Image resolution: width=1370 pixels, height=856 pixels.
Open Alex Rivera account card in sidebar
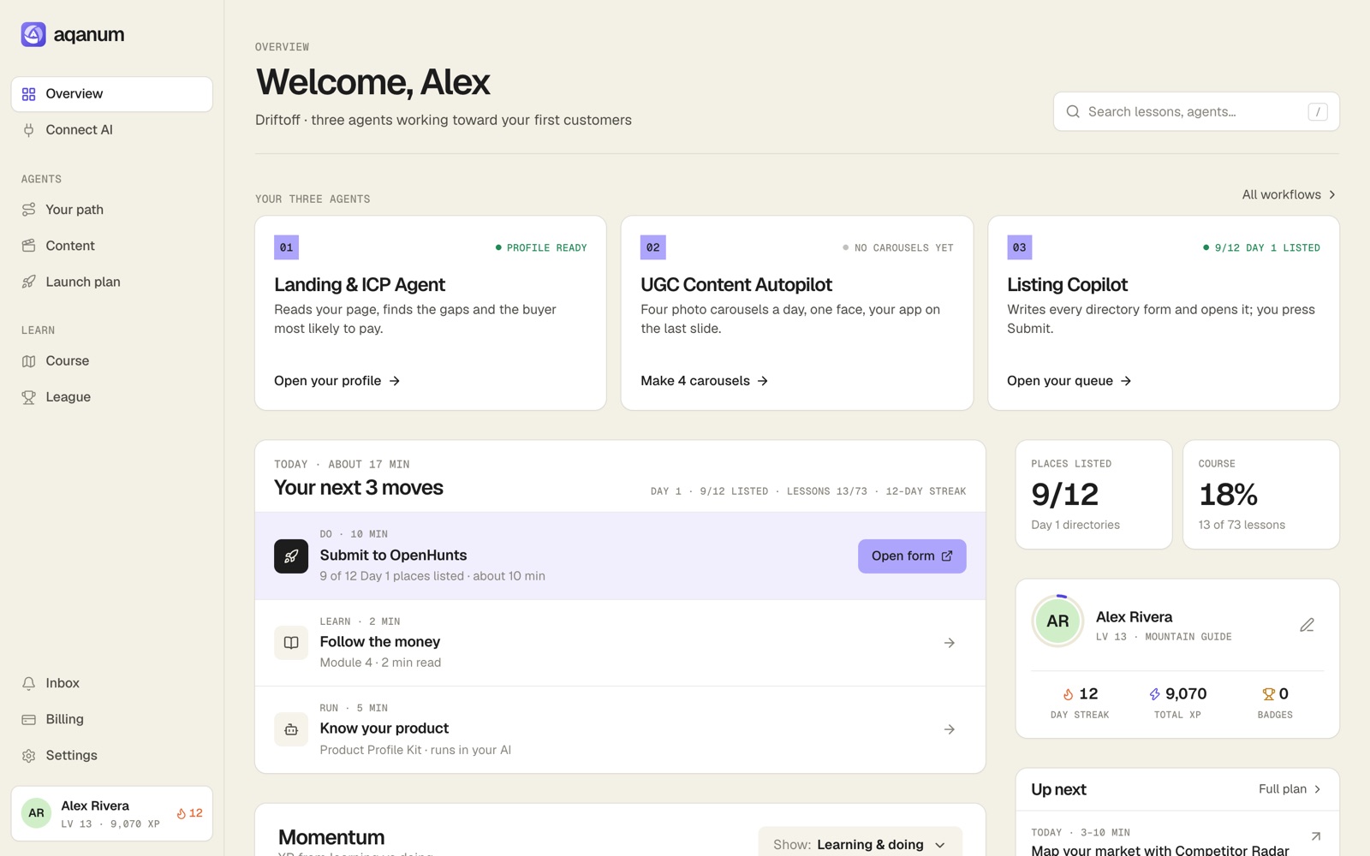(111, 813)
